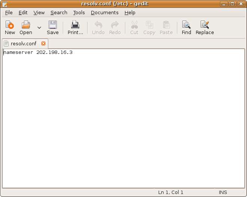Viewport: 247px width, 197px height.
Task: Click the Ln 1, Col 1 status indicator
Action: [171, 193]
